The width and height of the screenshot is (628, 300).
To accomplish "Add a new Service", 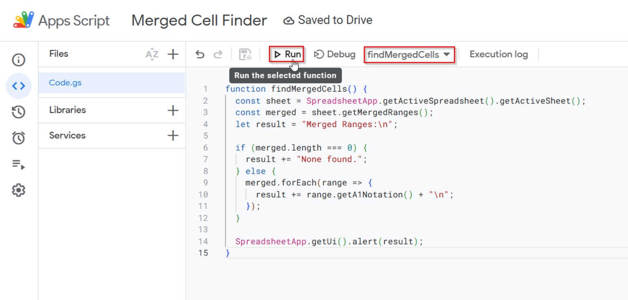I will [x=173, y=135].
